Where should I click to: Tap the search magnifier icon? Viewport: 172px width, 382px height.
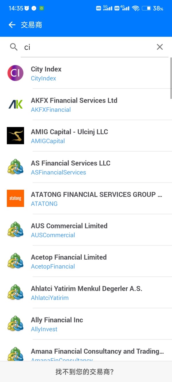tap(14, 47)
